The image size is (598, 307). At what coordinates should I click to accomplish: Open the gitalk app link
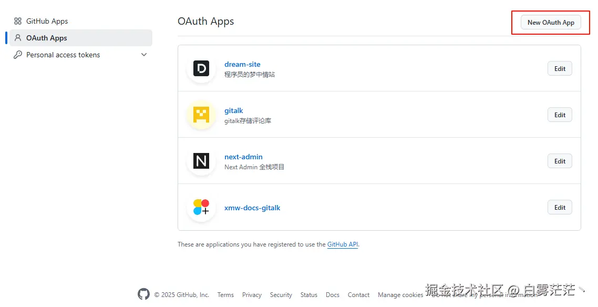[233, 110]
